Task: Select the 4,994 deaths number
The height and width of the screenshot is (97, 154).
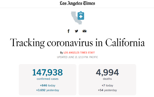Action: (x=107, y=72)
